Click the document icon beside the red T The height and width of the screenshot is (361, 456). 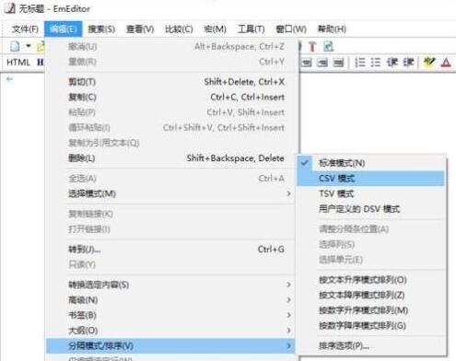328,46
